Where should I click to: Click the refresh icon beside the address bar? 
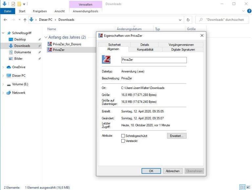[x=188, y=20]
